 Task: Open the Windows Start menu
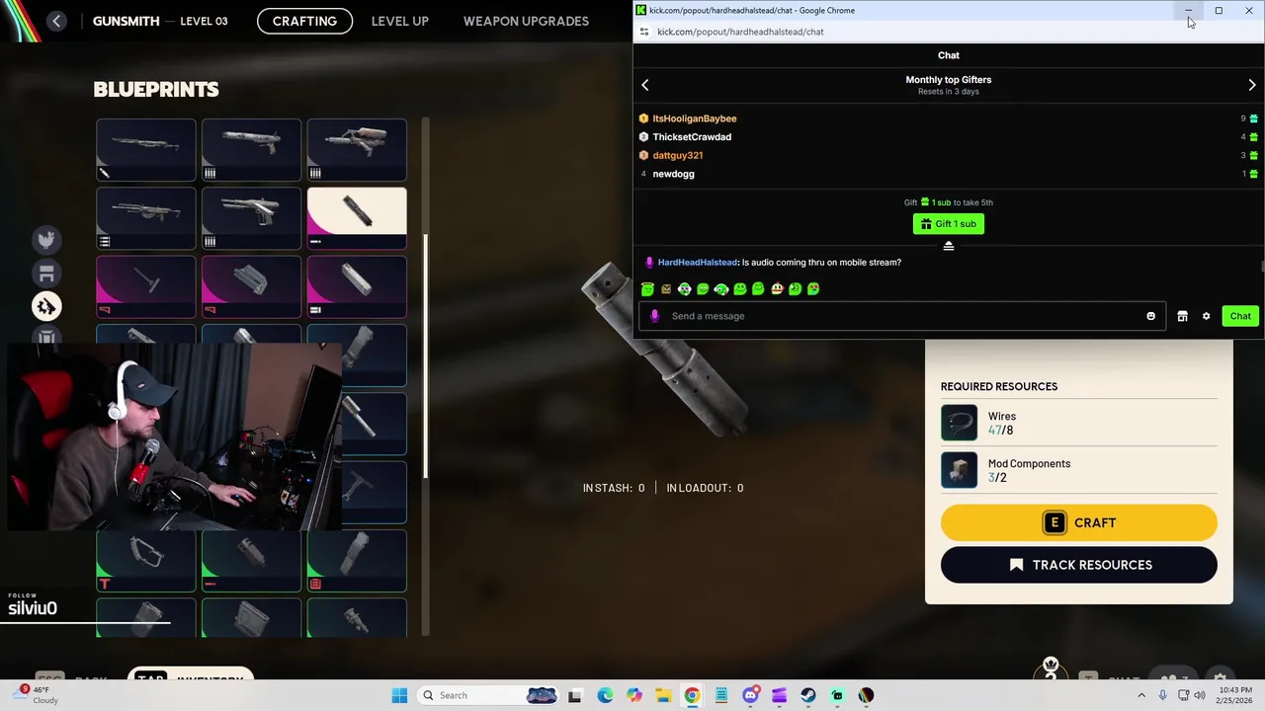coord(399,695)
